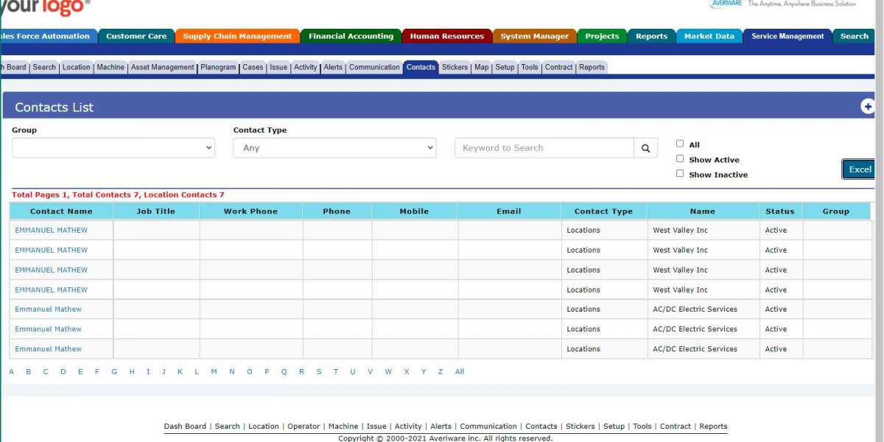884x442 pixels.
Task: Open the Customer Care module tab
Action: 136,36
